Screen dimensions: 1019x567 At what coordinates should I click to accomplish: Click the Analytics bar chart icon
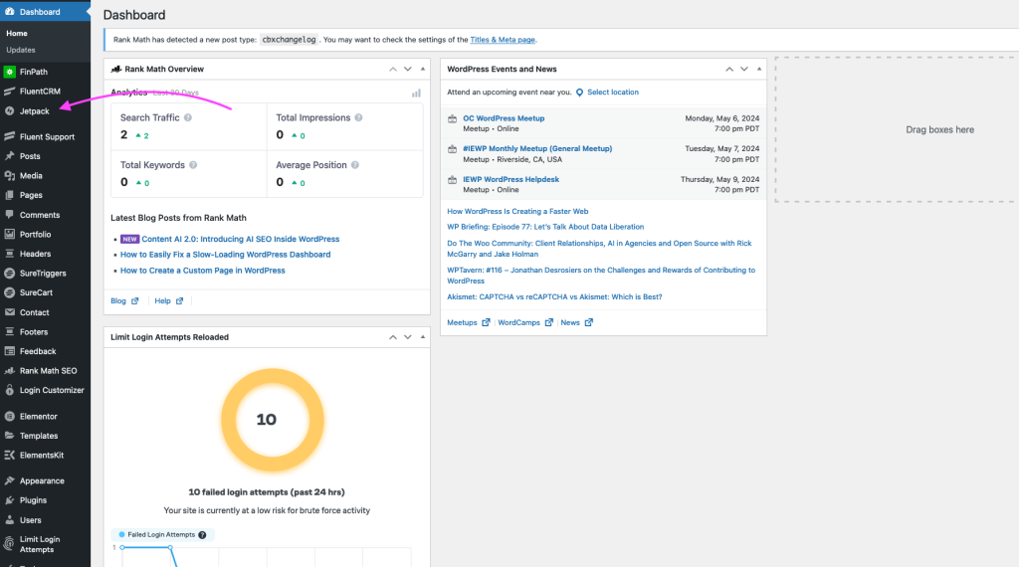pyautogui.click(x=416, y=93)
